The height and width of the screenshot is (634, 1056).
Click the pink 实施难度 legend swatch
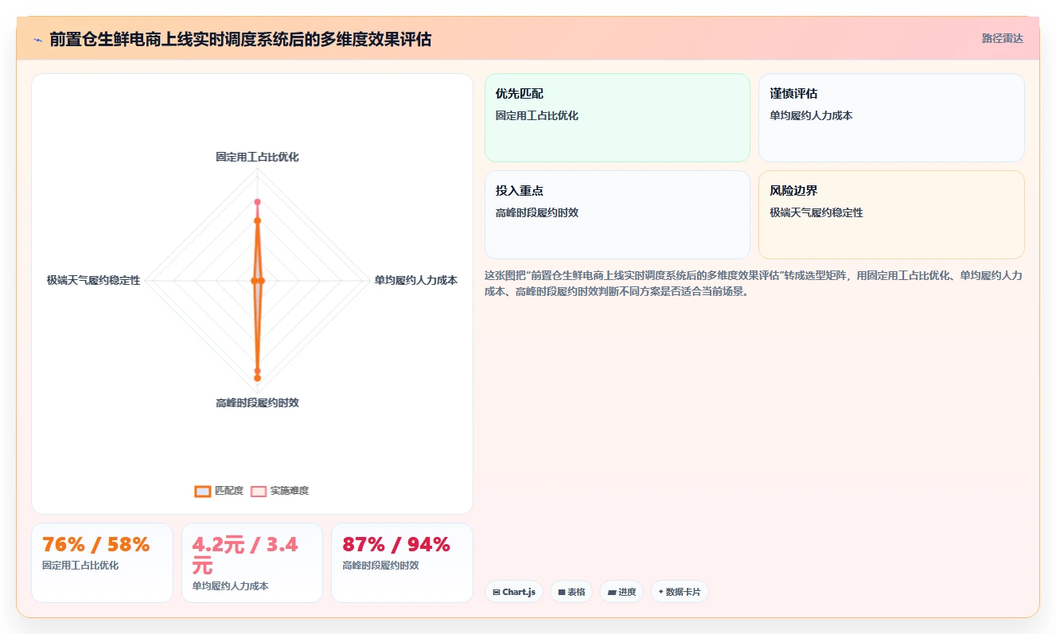coord(259,492)
